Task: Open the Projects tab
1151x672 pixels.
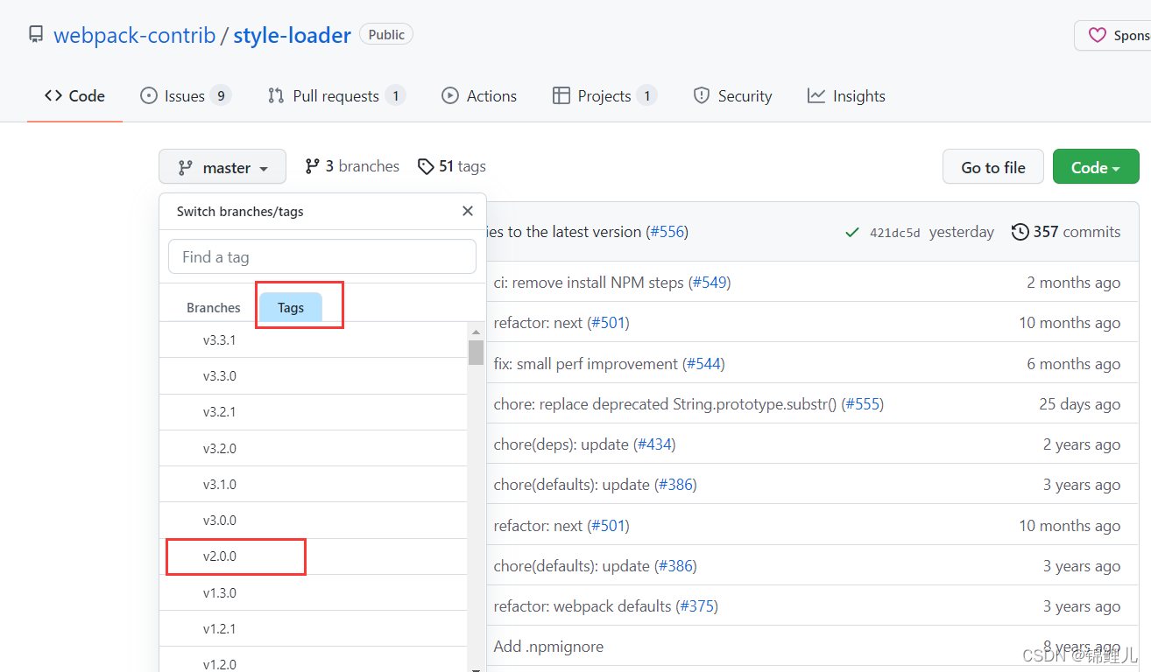Action: tap(604, 96)
